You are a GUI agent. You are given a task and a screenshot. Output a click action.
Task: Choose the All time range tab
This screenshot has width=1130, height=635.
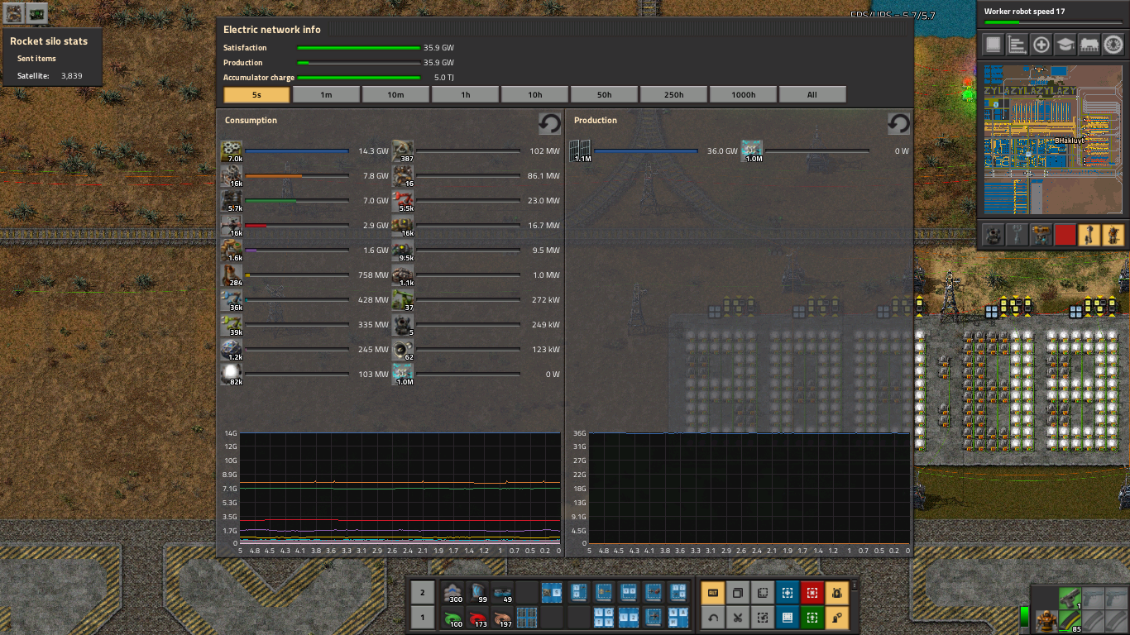(812, 94)
